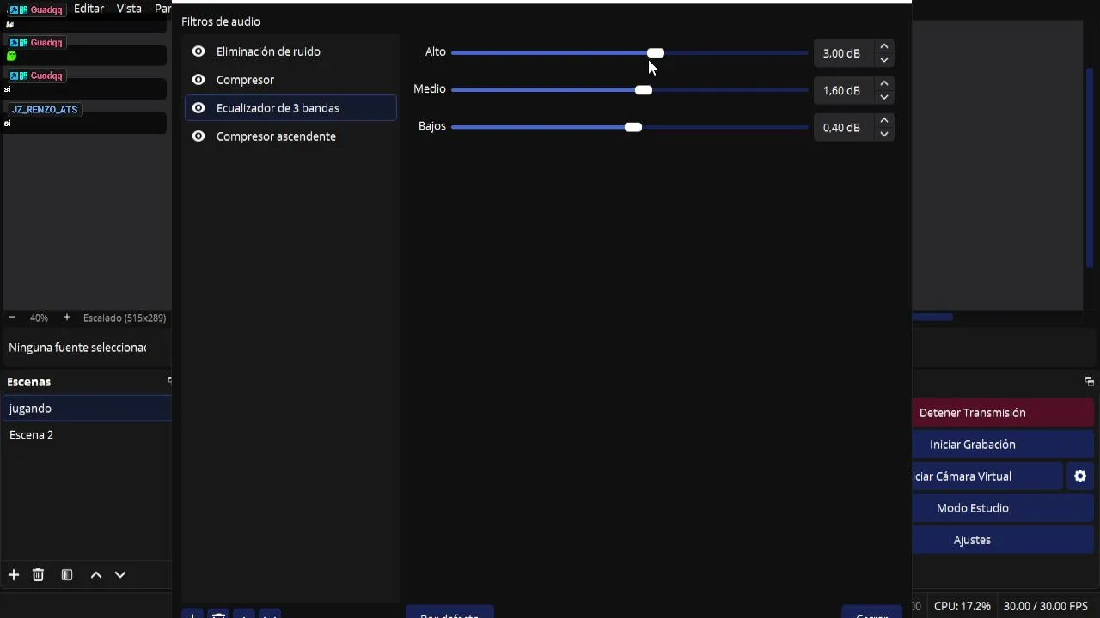
Task: Click Iniciar Cámara Virtual button
Action: coord(987,476)
